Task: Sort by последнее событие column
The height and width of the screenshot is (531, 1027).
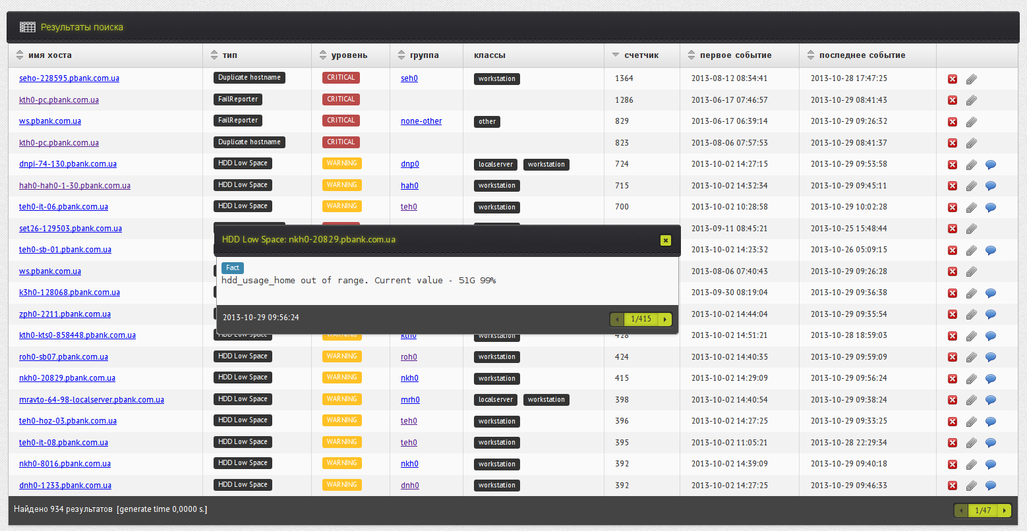Action: tap(862, 55)
